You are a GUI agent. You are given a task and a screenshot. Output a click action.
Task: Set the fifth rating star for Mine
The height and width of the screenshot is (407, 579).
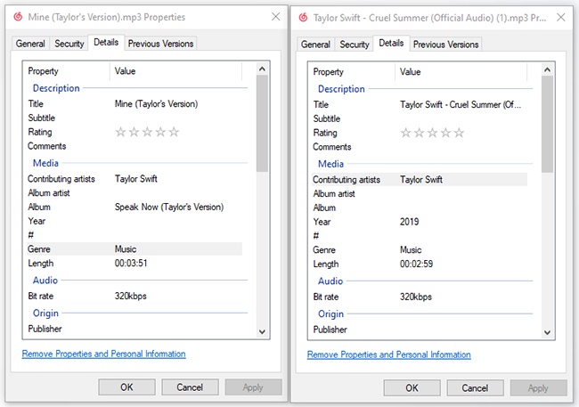(174, 132)
